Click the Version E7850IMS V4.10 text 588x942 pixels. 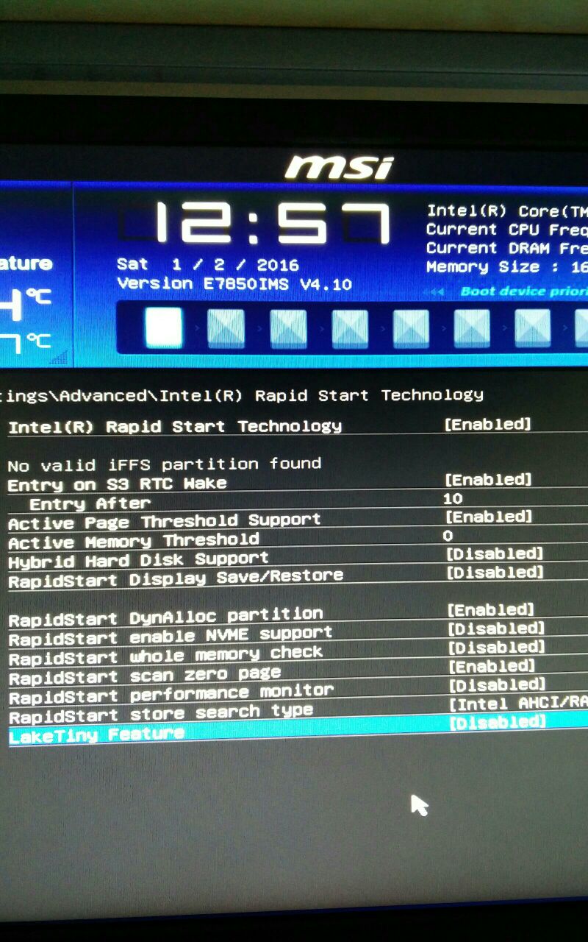tap(234, 283)
